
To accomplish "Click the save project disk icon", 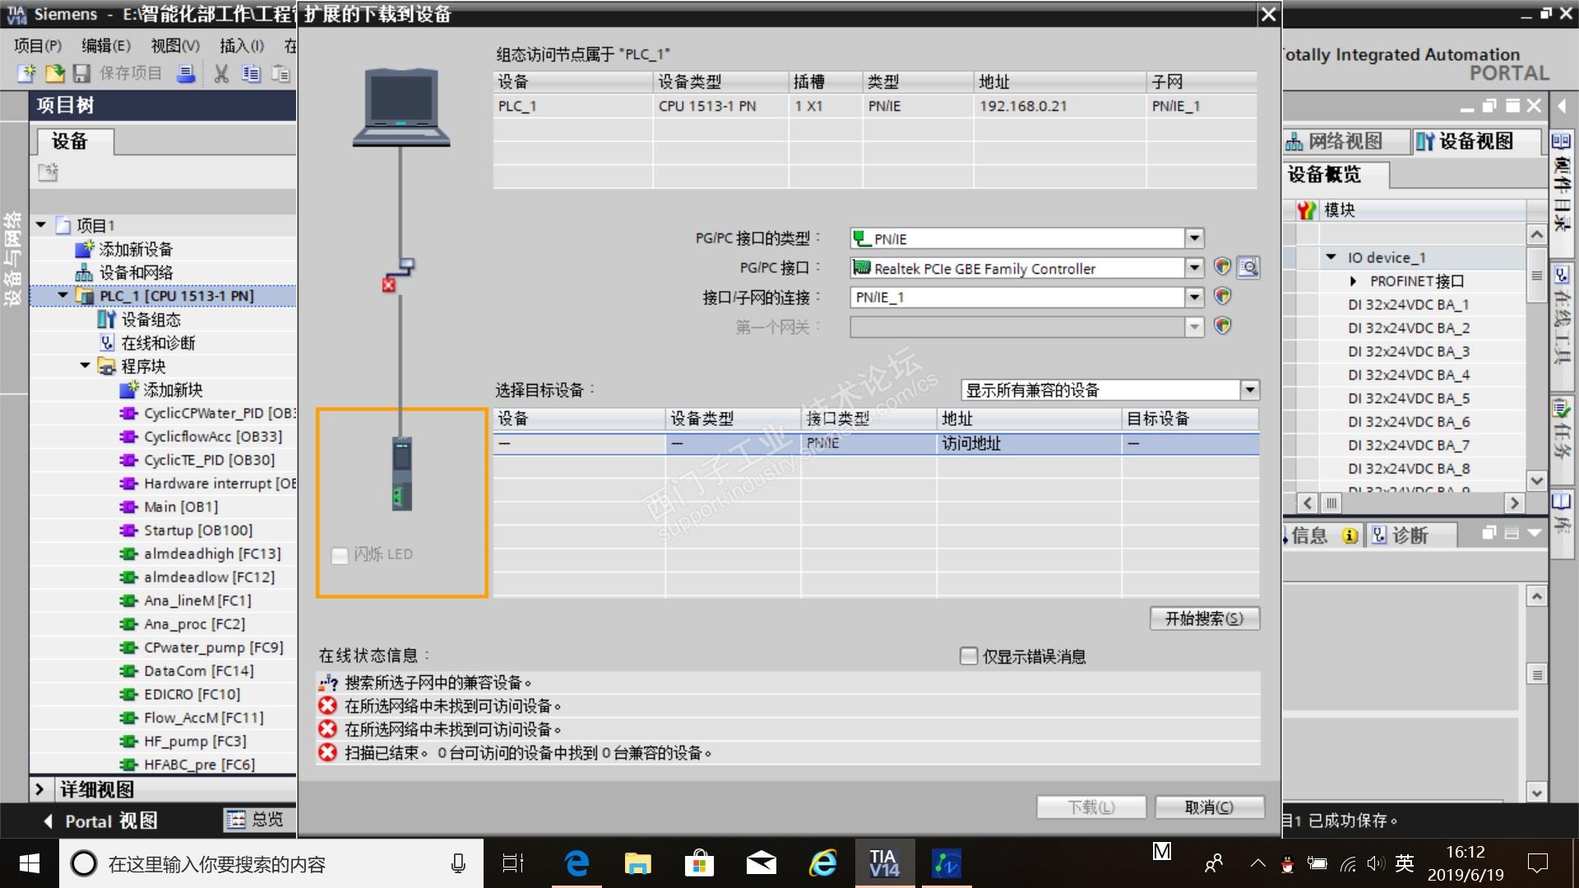I will coord(81,74).
